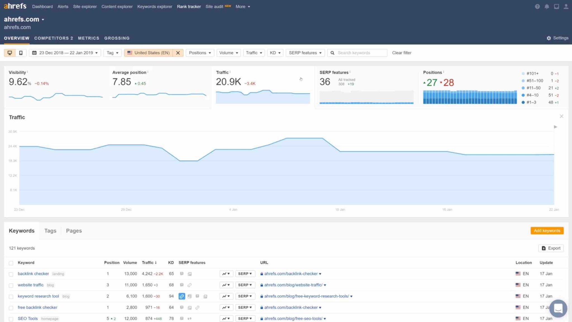
Task: Switch to the Grossing tab
Action: pyautogui.click(x=117, y=38)
